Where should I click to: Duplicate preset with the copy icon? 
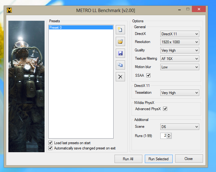120,65
